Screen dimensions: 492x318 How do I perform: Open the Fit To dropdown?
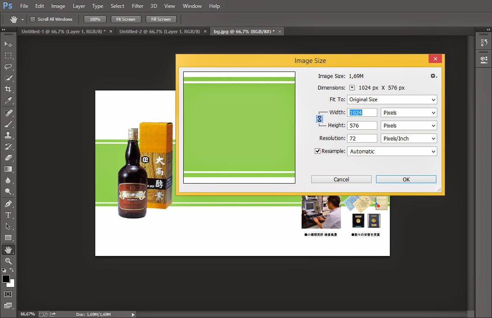click(392, 100)
